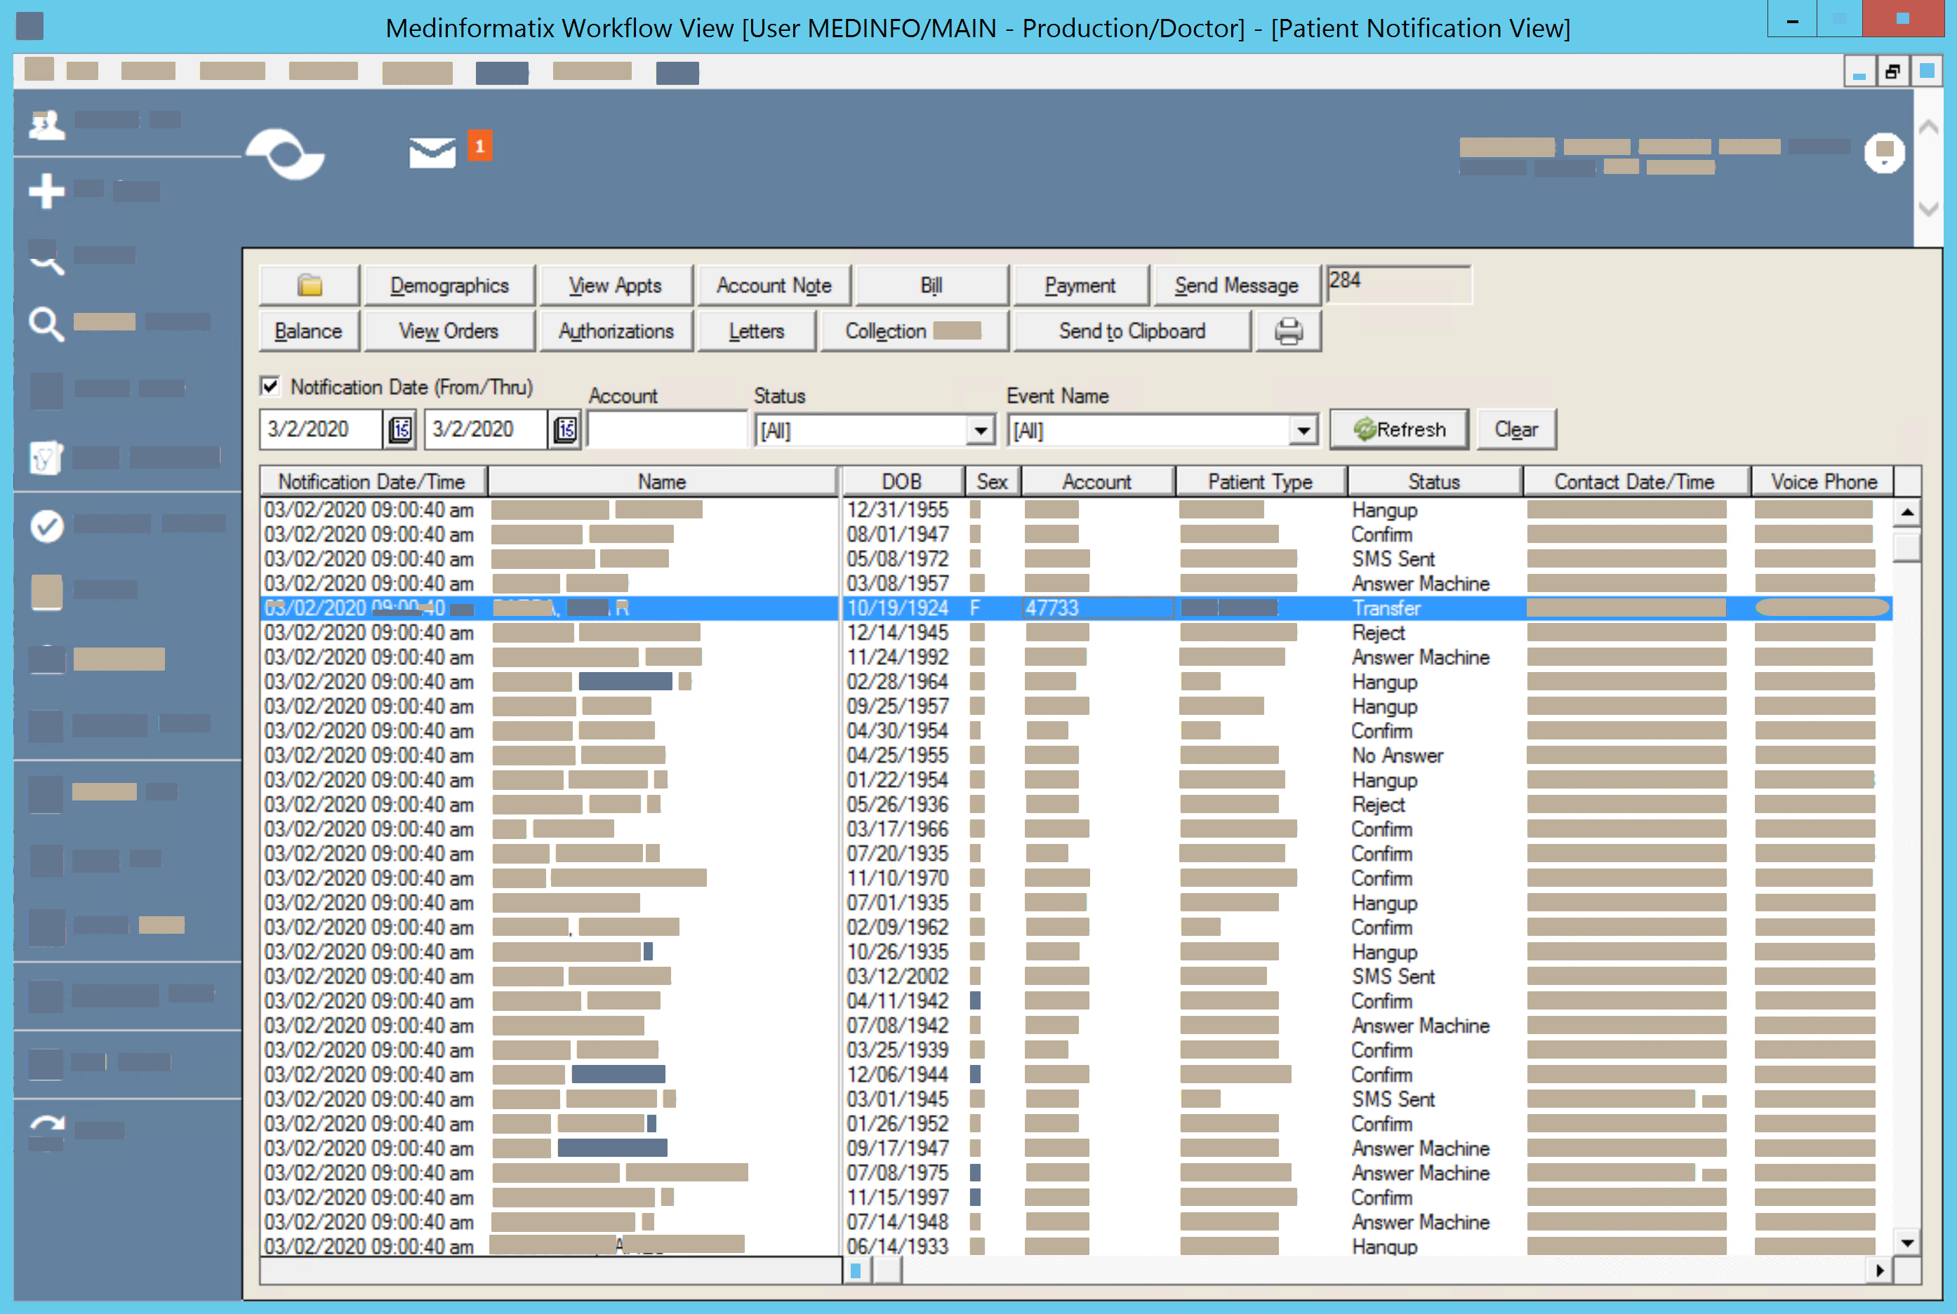Click the list scrollbar down arrow
This screenshot has width=1957, height=1314.
click(x=1906, y=1242)
